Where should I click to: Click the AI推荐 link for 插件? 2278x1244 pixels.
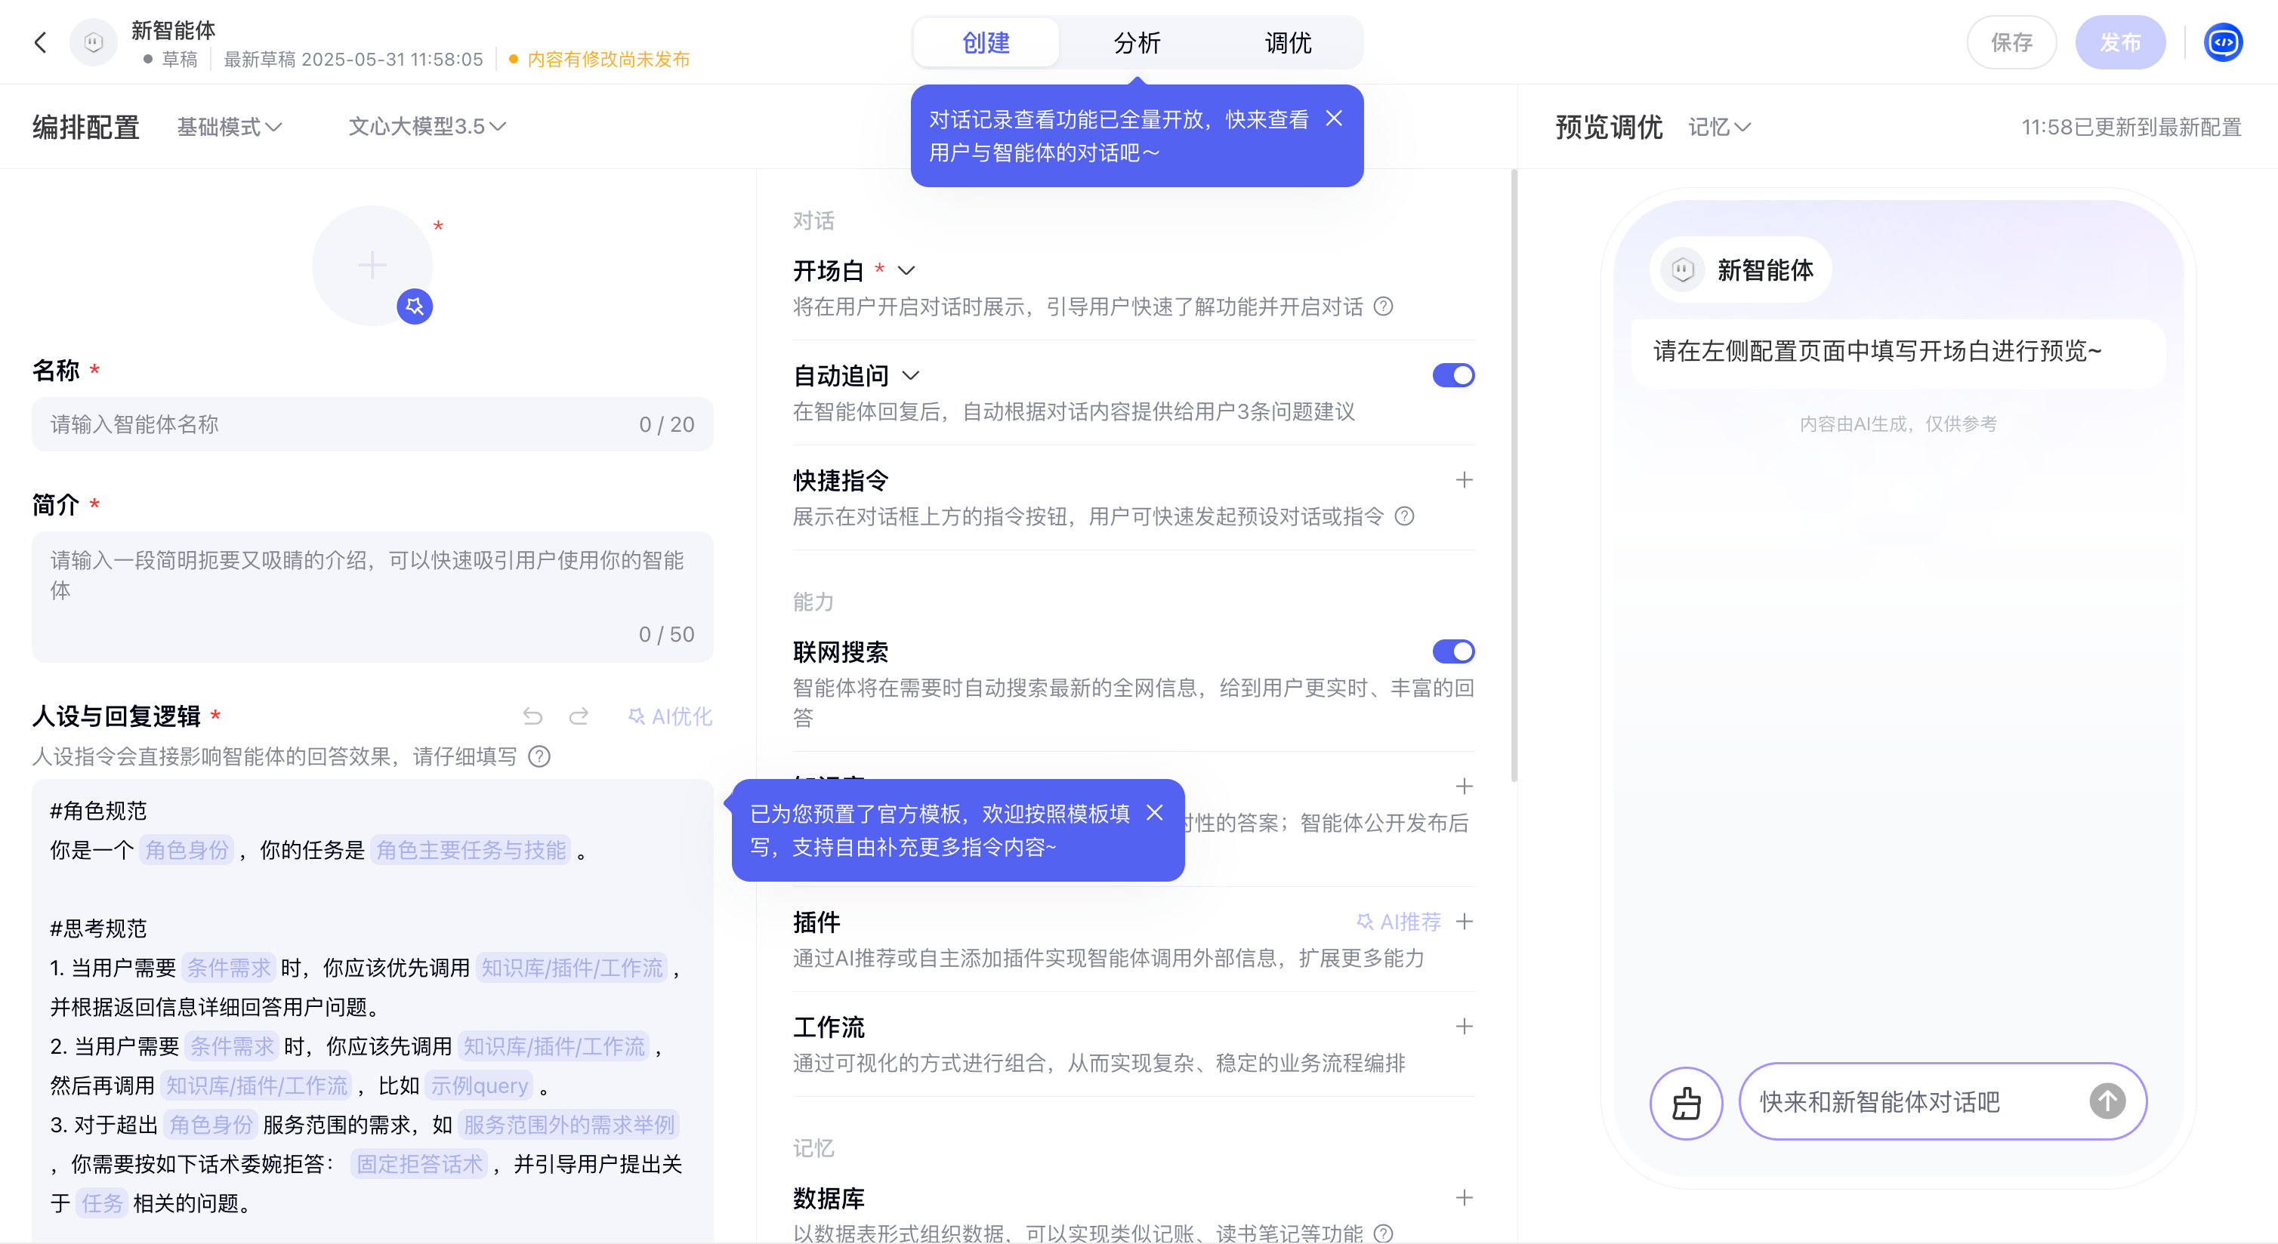coord(1399,922)
